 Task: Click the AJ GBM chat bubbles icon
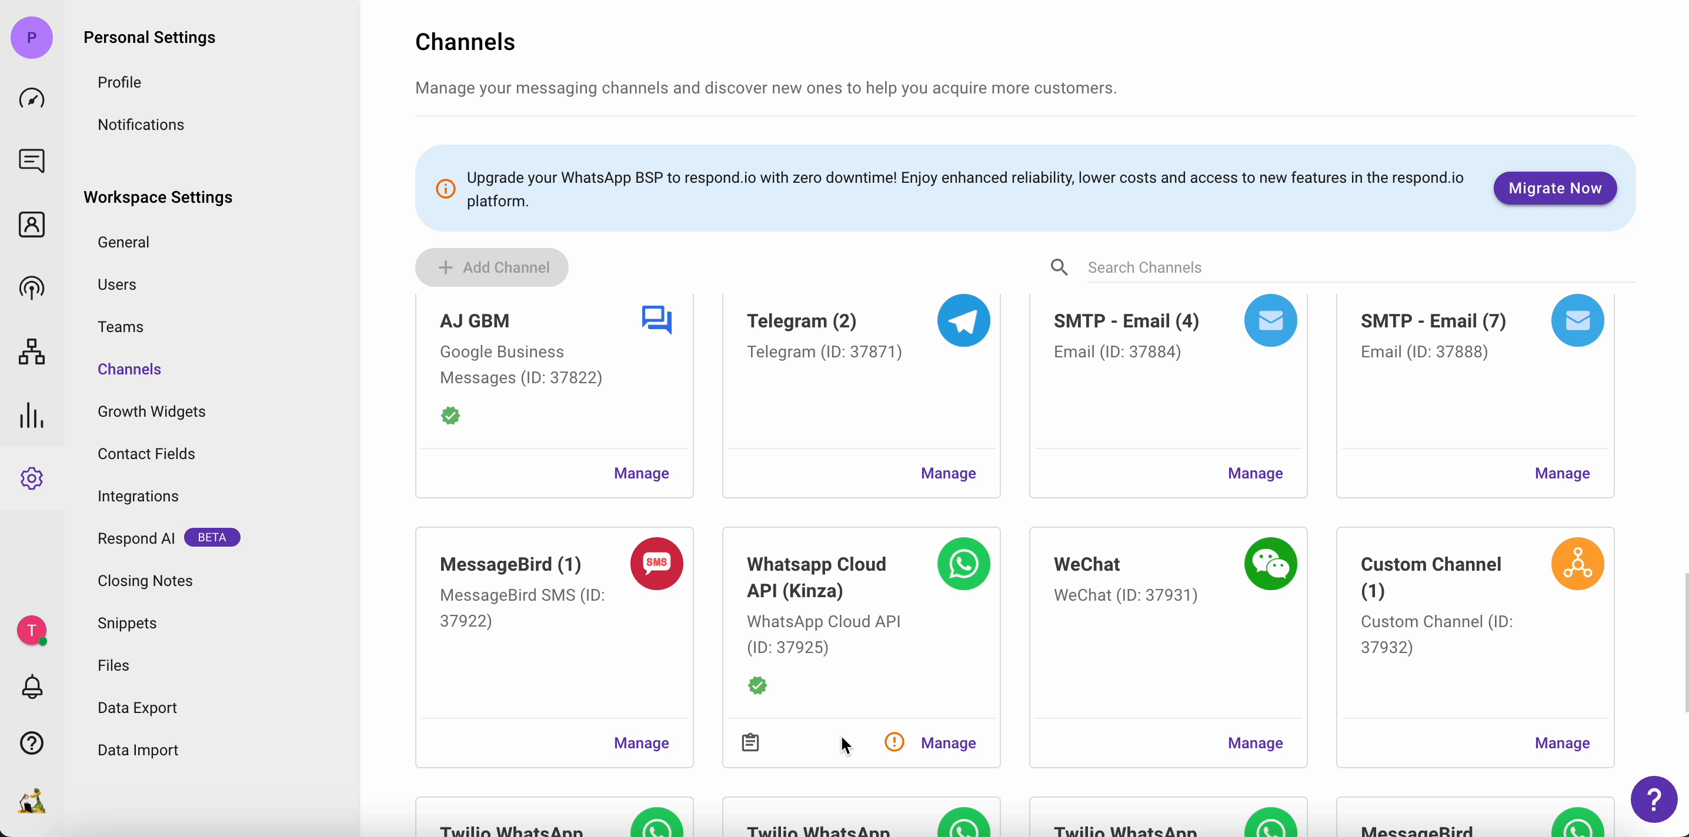(656, 320)
